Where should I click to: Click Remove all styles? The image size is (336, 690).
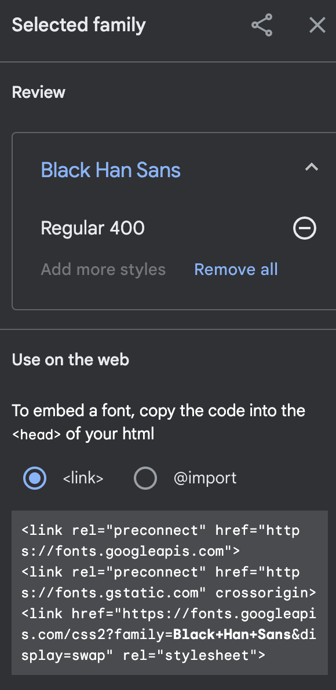point(236,269)
